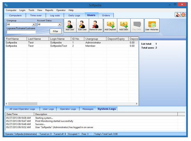Screen dimensions: 191x141
Task: Open the Add Debt tool
Action: (x=124, y=25)
